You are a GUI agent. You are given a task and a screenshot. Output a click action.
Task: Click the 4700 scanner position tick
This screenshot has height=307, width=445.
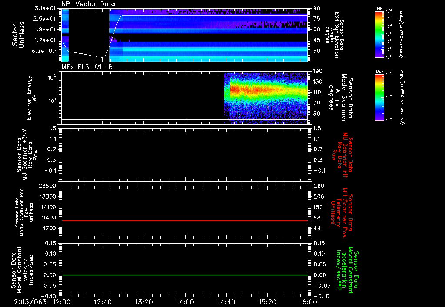[49, 228]
